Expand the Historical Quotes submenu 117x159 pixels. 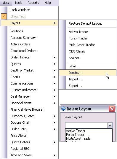click(29, 116)
